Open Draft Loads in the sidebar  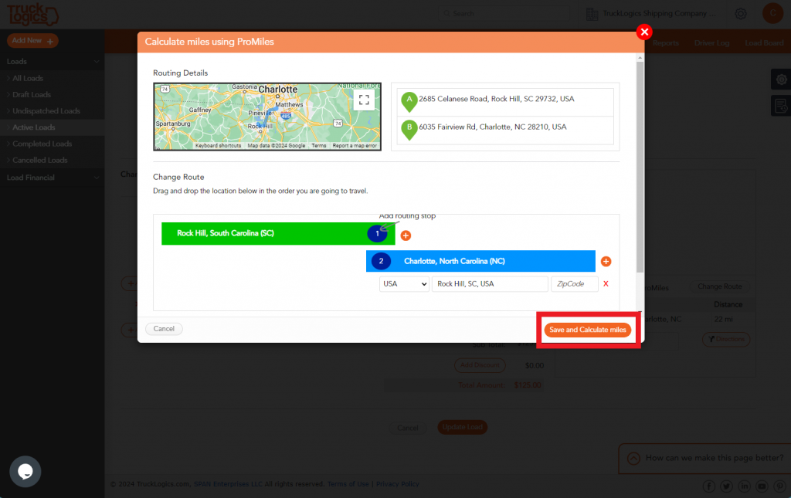pos(31,95)
